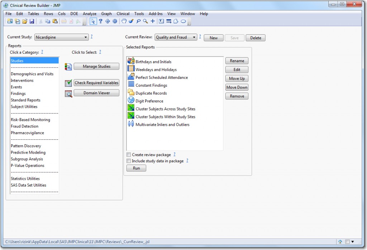Select the Help question mark tool
The image size is (367, 250).
(x=100, y=21)
